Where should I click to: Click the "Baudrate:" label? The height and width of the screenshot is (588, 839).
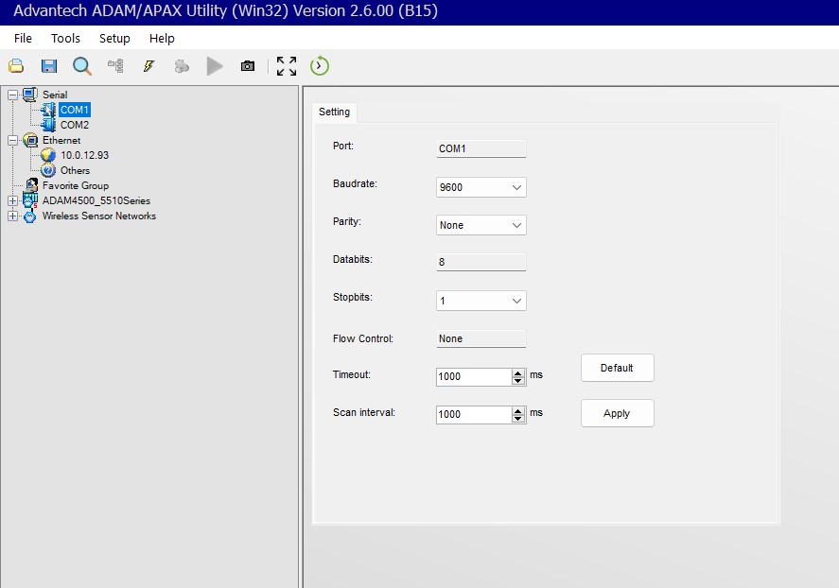tap(355, 184)
